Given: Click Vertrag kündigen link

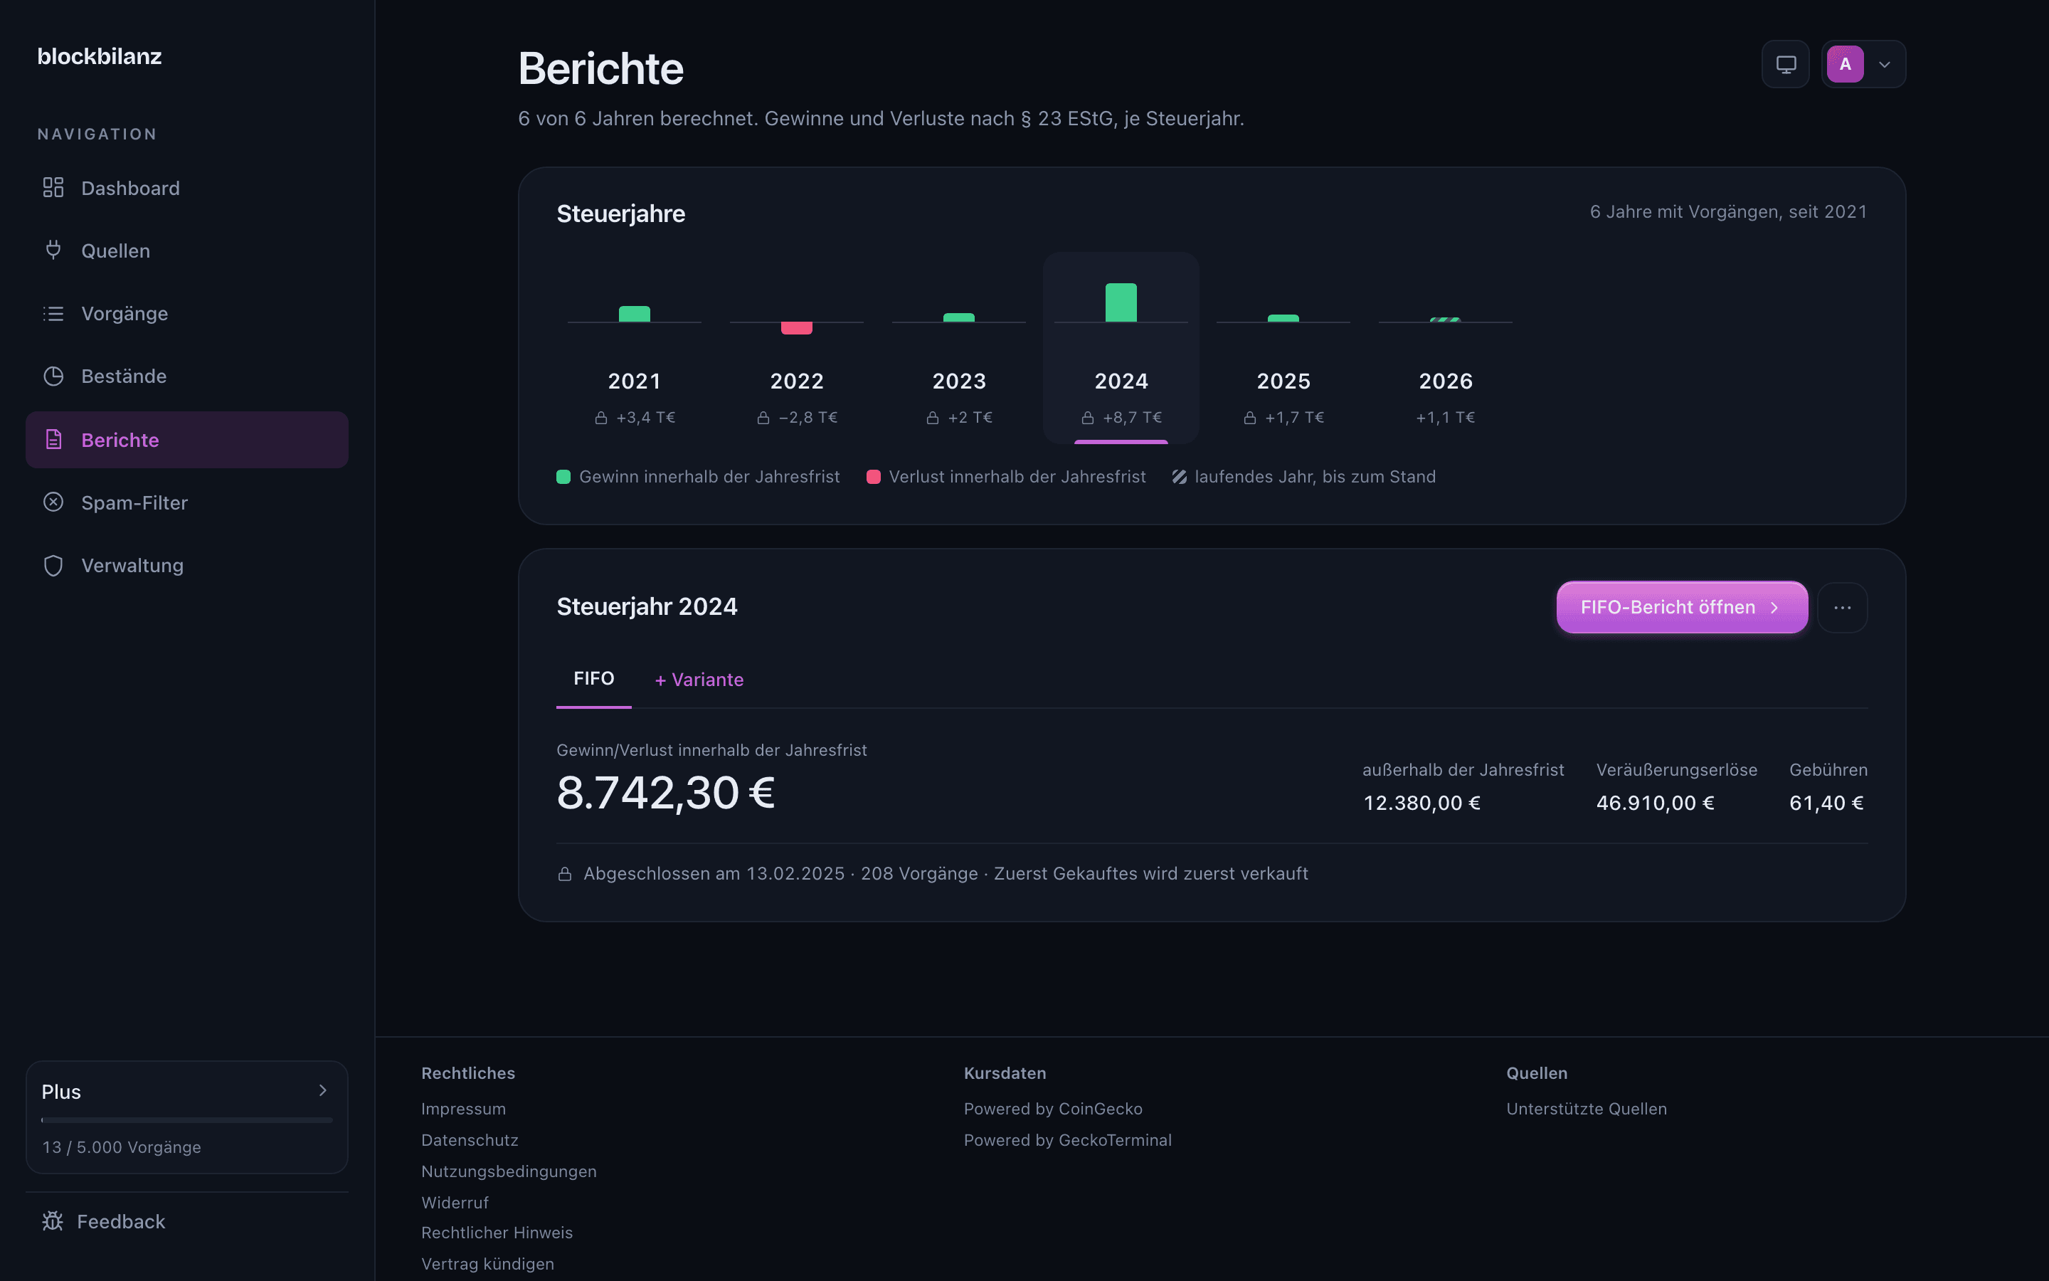Looking at the screenshot, I should pyautogui.click(x=487, y=1264).
